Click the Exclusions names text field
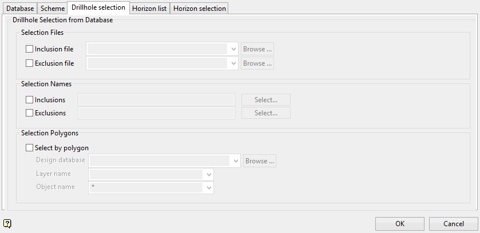Screen dimensions: 480x233 (156, 113)
